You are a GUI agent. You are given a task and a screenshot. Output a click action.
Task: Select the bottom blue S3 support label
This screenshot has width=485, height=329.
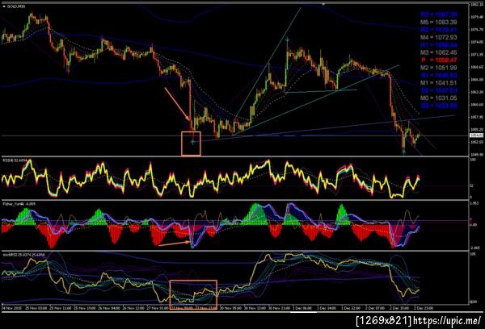tap(438, 106)
